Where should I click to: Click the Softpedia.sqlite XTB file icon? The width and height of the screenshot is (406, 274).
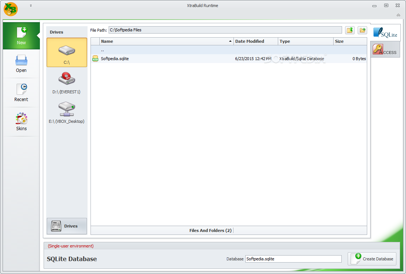coord(95,59)
